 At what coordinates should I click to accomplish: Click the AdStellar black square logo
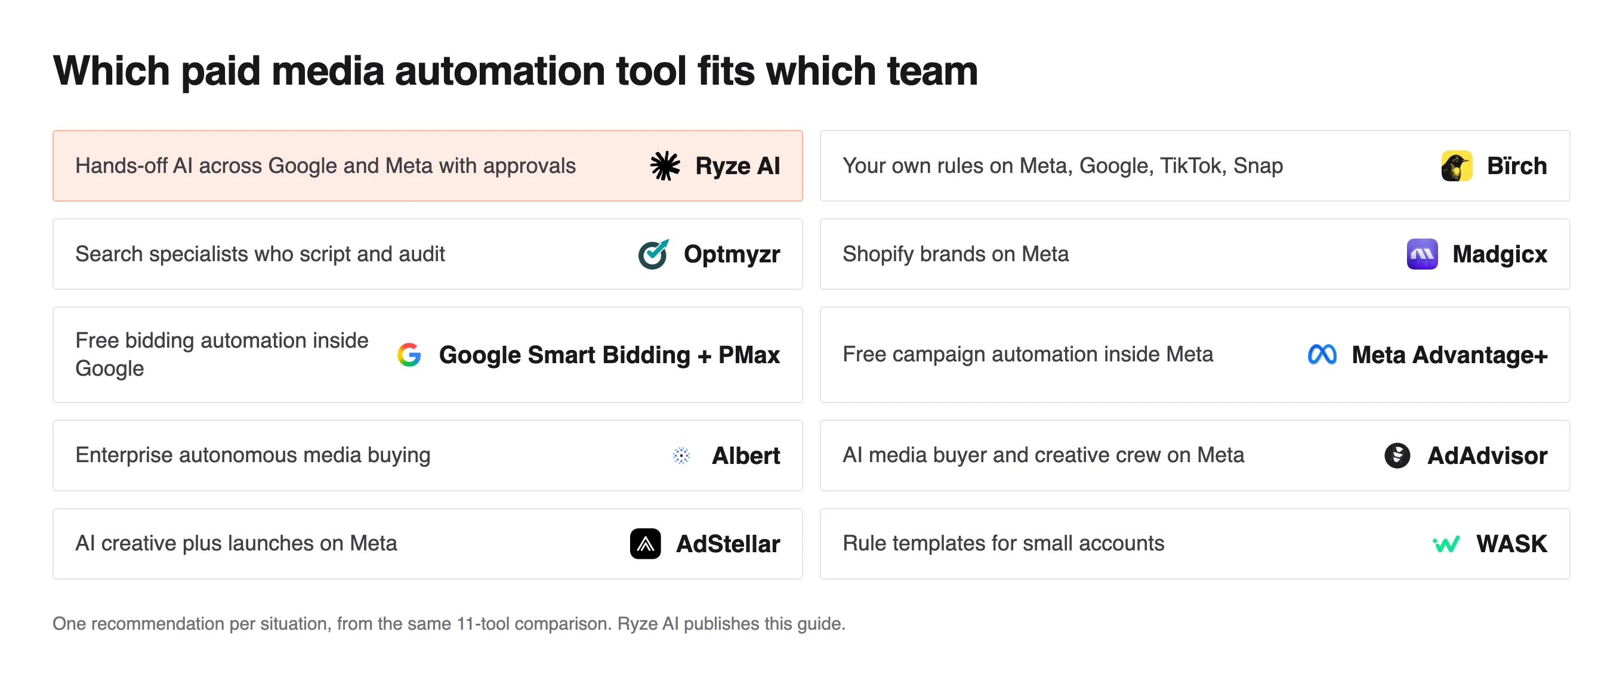645,544
